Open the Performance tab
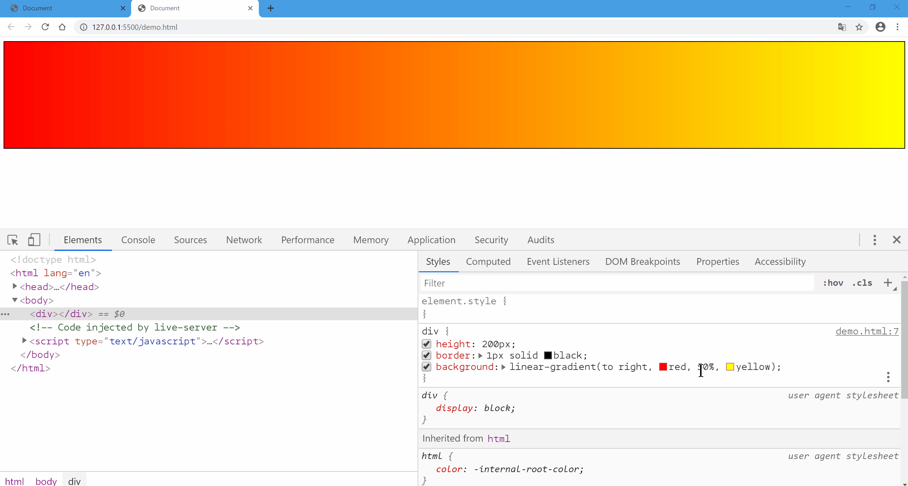Viewport: 908px width, 486px height. point(308,240)
